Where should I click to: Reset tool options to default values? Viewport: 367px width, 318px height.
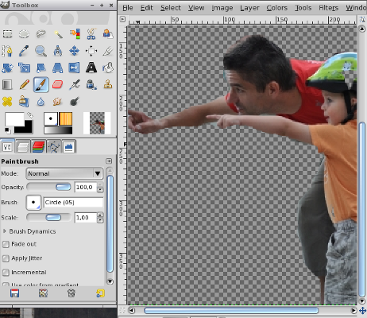click(x=100, y=293)
